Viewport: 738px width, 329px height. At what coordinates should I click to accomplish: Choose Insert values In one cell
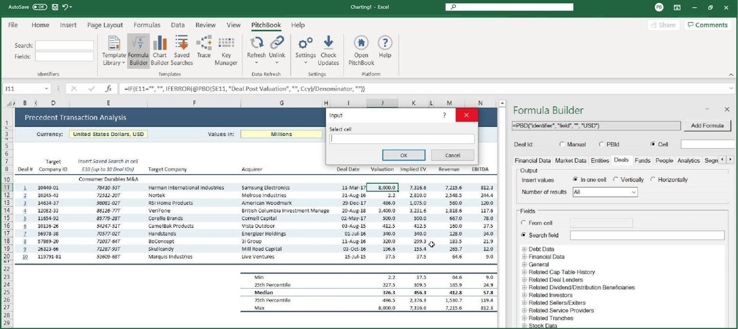coord(575,179)
